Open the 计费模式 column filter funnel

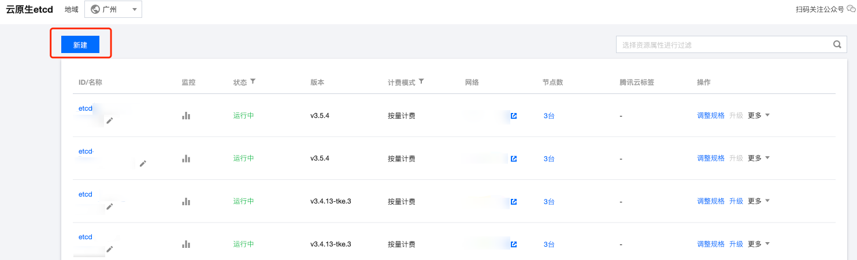[x=421, y=82]
